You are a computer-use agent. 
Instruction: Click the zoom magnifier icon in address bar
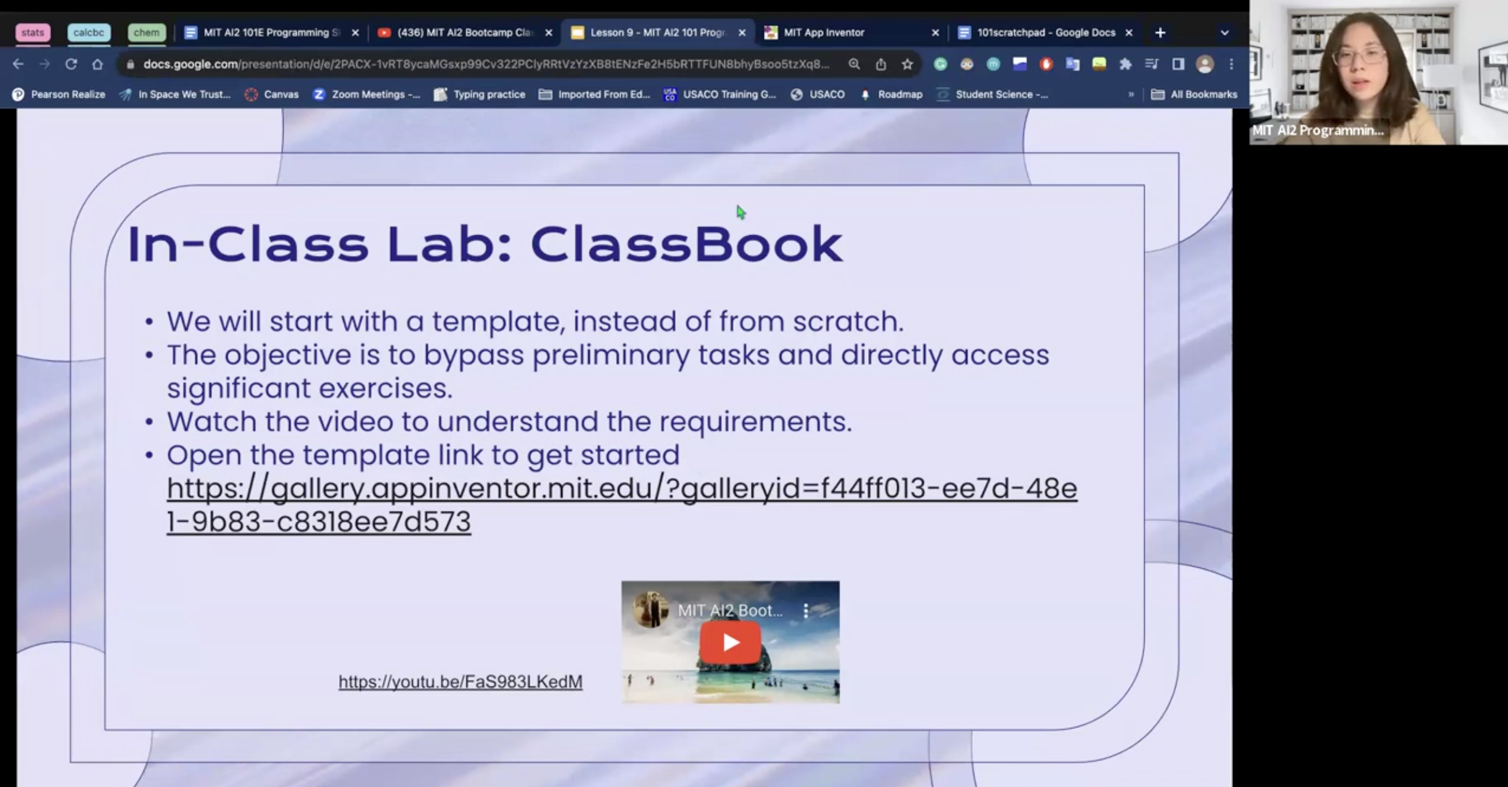853,63
